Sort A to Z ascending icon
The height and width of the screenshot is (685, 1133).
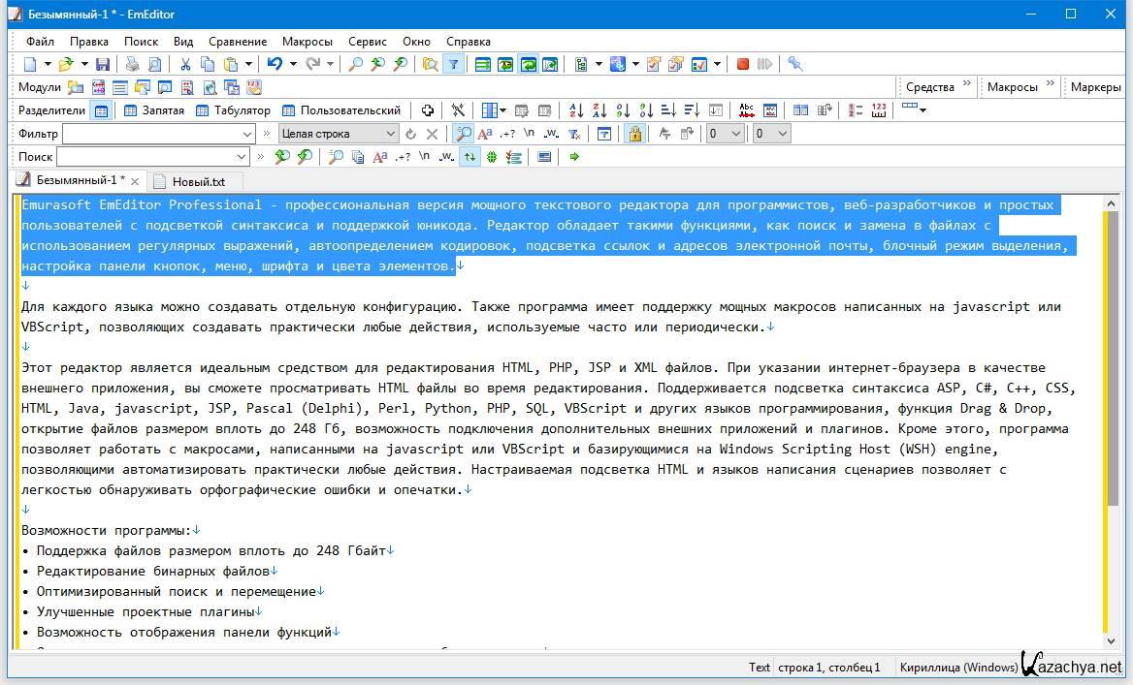click(576, 110)
